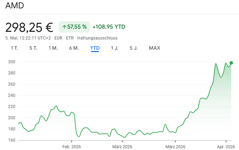The height and width of the screenshot is (150, 239).
Task: Select the 1 T. time range tab
Action: (14, 48)
